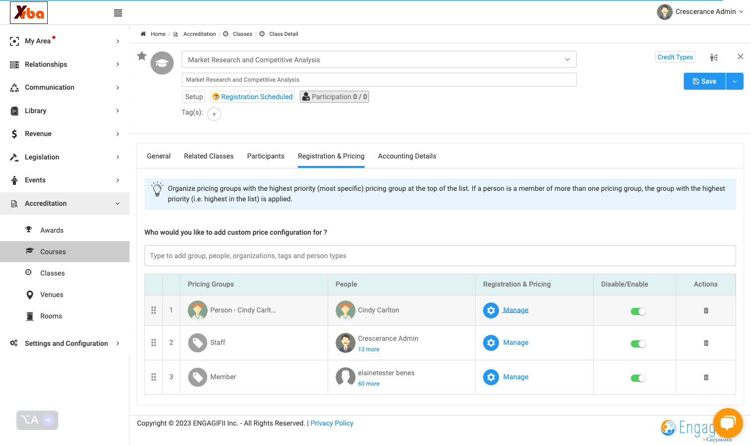Click Manage link for Staff
751x446 pixels.
(x=516, y=343)
